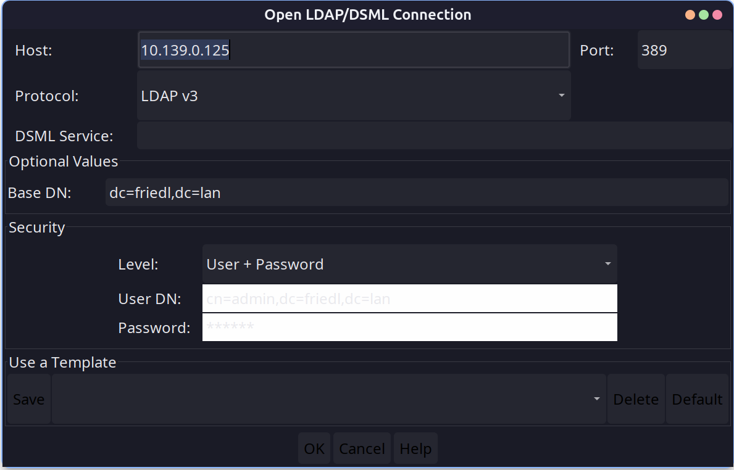Click the orange window control button

(690, 15)
